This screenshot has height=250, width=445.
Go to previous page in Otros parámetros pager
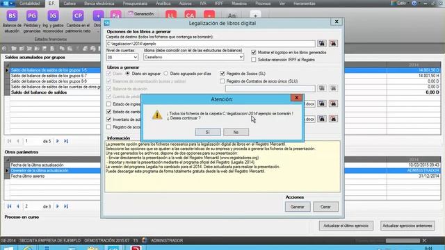click(18, 206)
